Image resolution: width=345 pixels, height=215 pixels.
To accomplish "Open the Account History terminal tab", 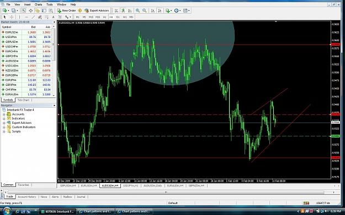I will click(x=26, y=197).
